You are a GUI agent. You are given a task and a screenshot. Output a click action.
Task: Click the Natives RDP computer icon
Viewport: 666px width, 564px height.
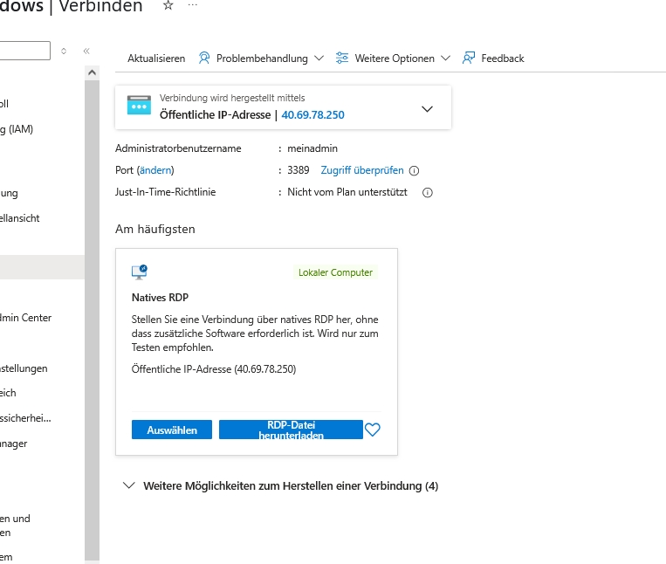(x=140, y=272)
